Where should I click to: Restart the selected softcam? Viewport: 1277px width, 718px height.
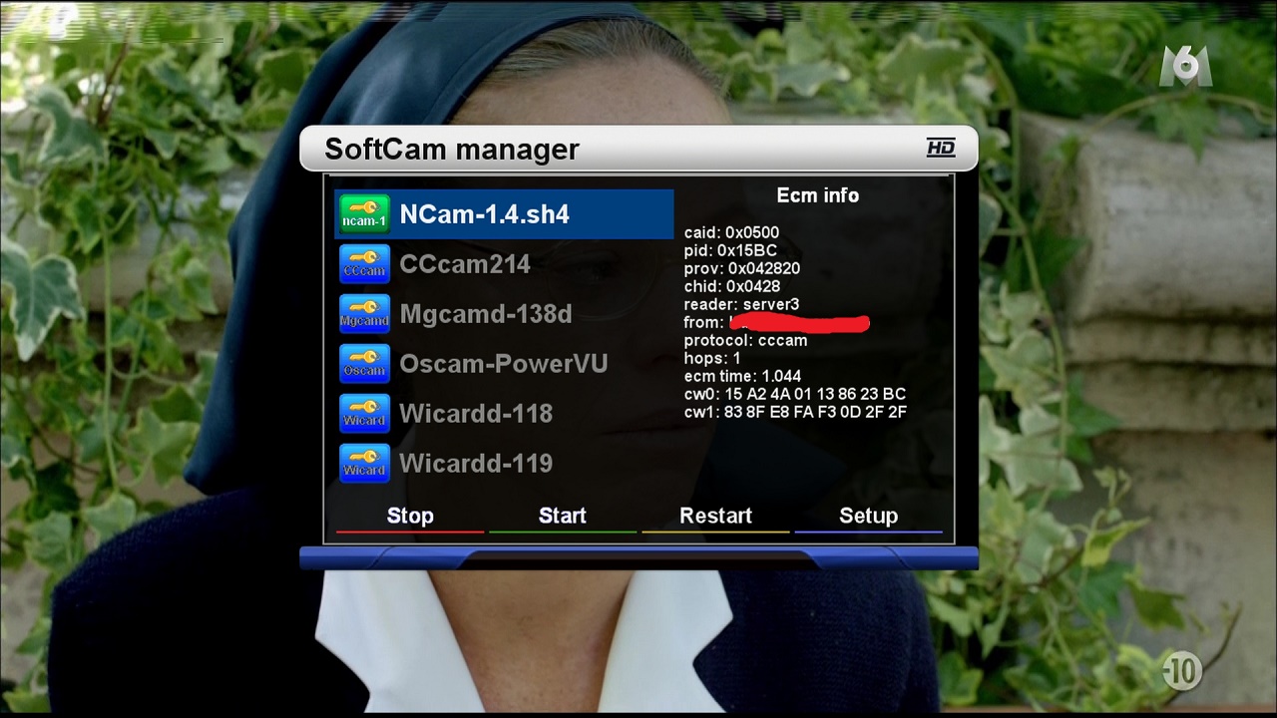pyautogui.click(x=715, y=516)
